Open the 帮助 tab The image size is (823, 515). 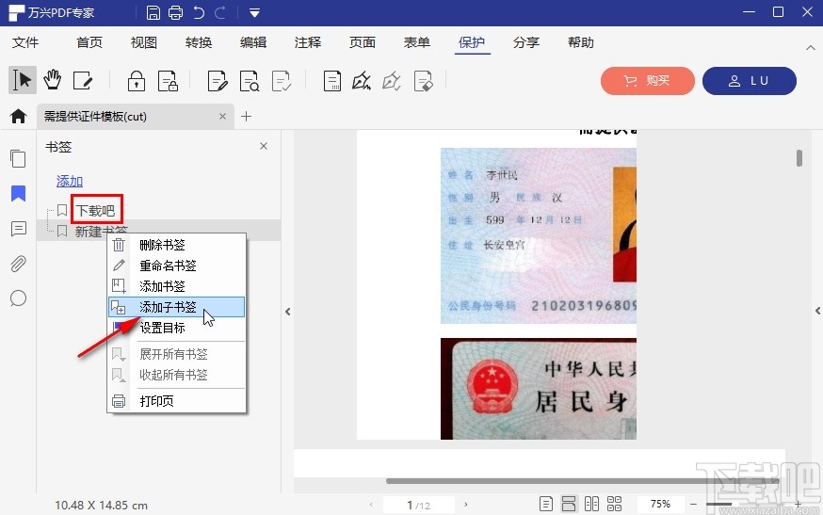pyautogui.click(x=580, y=42)
